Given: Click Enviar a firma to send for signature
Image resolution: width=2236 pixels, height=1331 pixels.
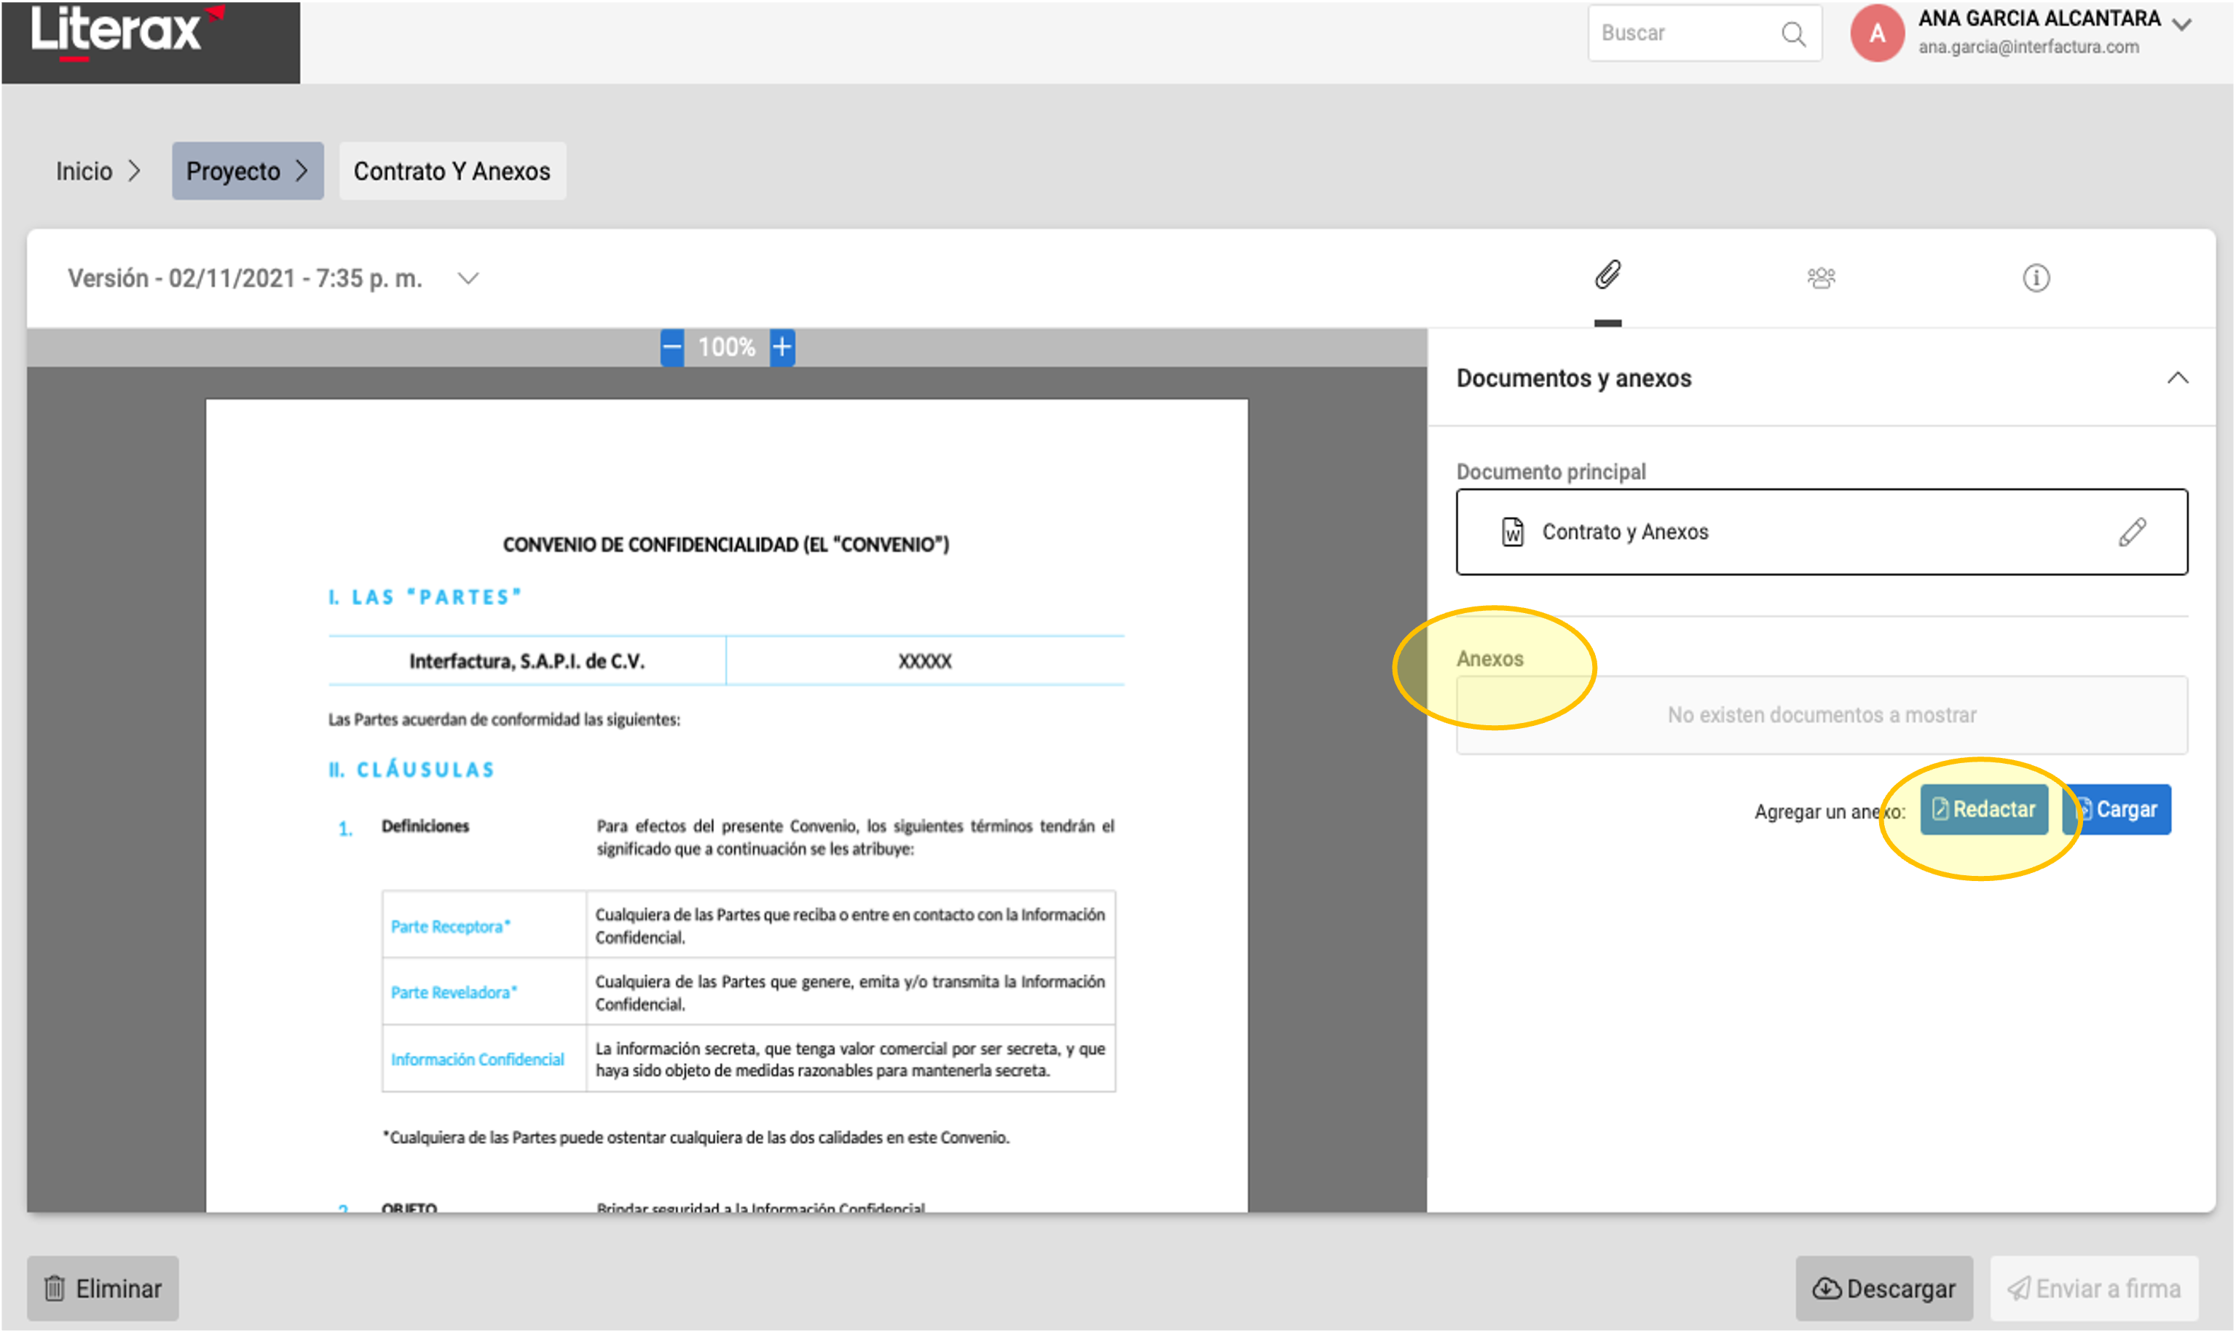Looking at the screenshot, I should (x=2095, y=1289).
